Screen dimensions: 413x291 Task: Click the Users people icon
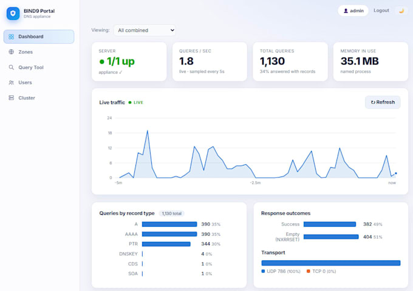tap(11, 82)
